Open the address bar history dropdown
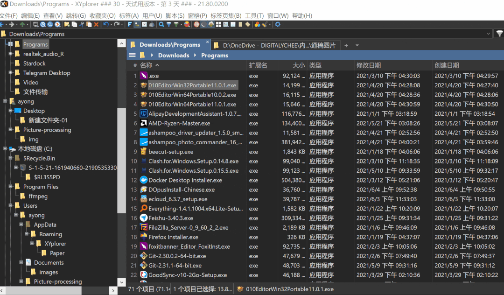This screenshot has height=295, width=504. click(x=488, y=34)
